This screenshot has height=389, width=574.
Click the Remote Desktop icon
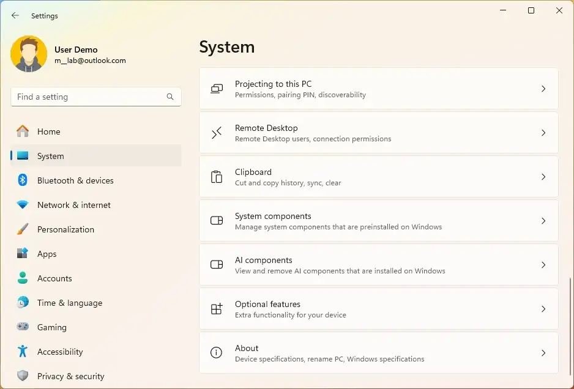click(x=217, y=133)
